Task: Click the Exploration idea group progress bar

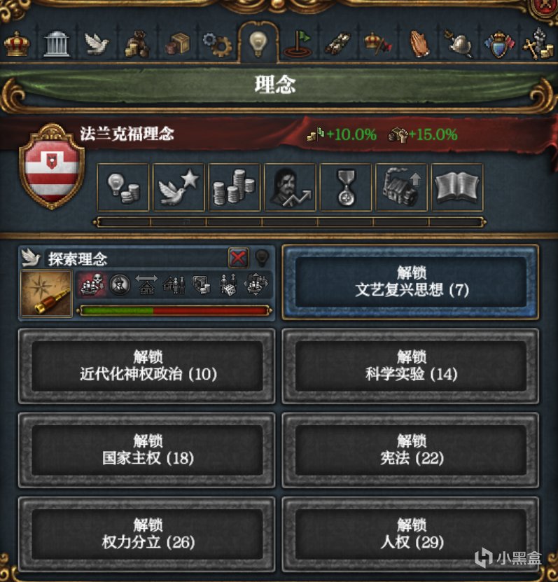Action: tap(174, 311)
